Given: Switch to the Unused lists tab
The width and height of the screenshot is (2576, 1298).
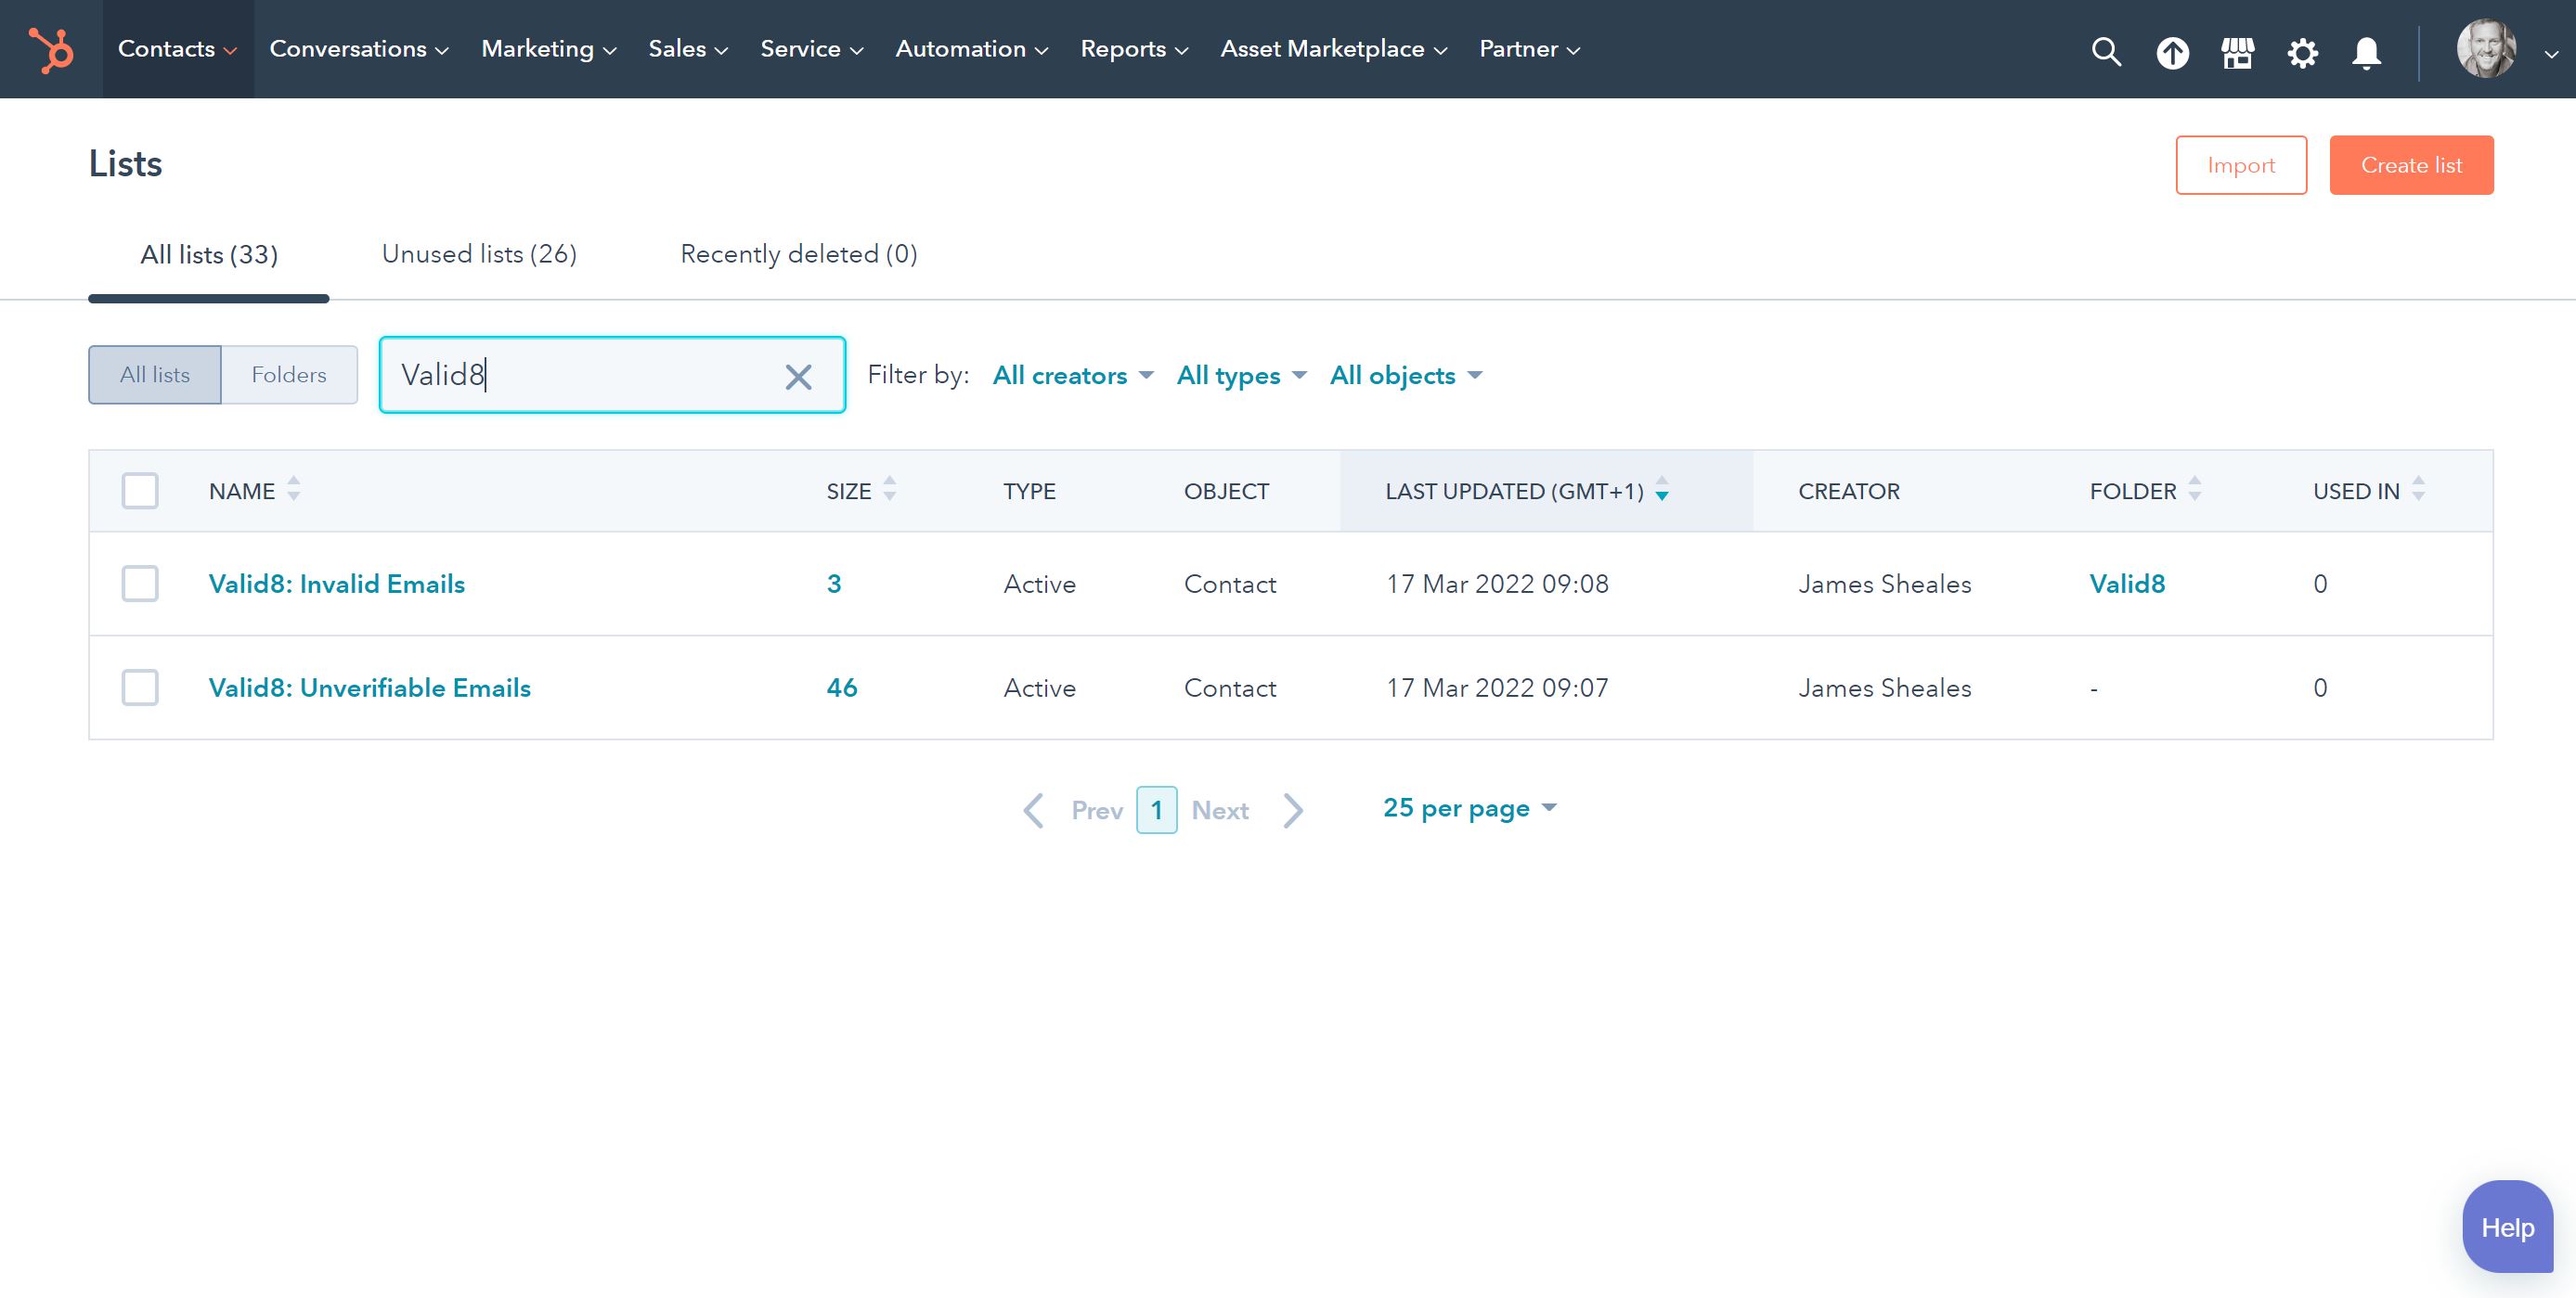Looking at the screenshot, I should coord(479,254).
